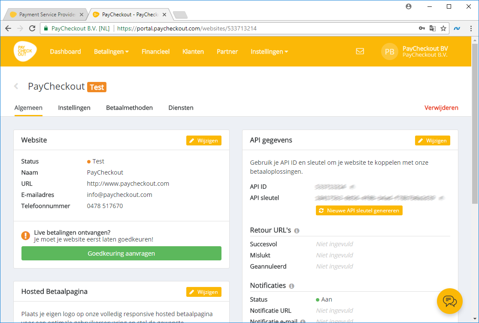Click the translate page icon
The width and height of the screenshot is (479, 323).
click(433, 28)
